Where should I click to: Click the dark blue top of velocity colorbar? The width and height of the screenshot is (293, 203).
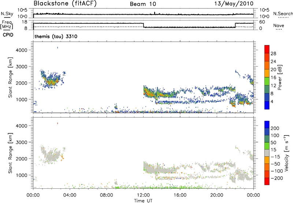pyautogui.click(x=267, y=125)
